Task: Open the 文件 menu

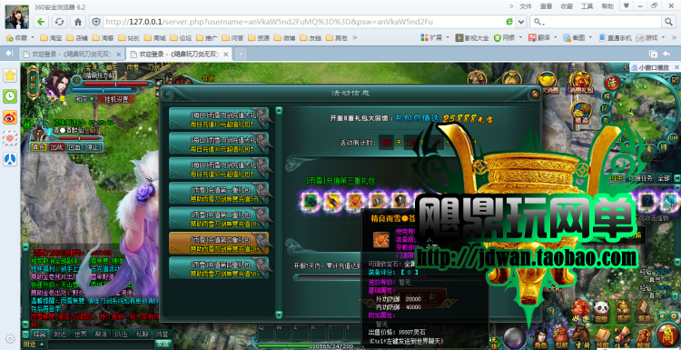Action: (526, 6)
